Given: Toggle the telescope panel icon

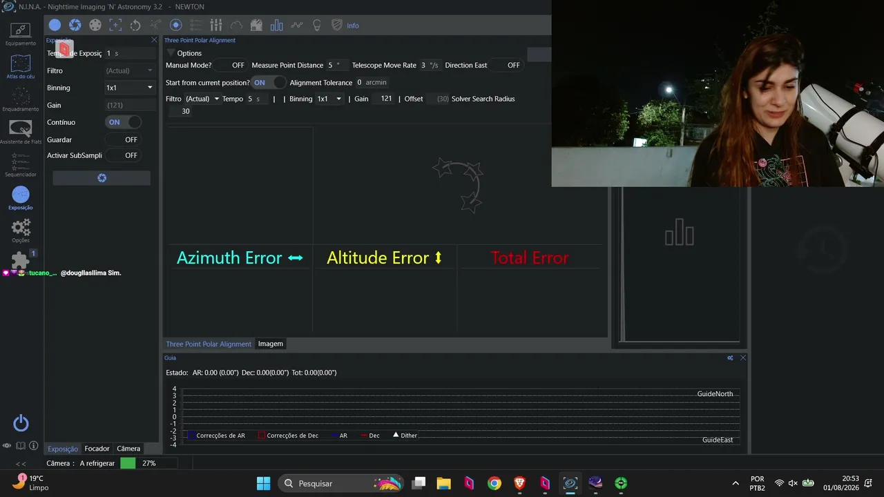Looking at the screenshot, I should [155, 26].
